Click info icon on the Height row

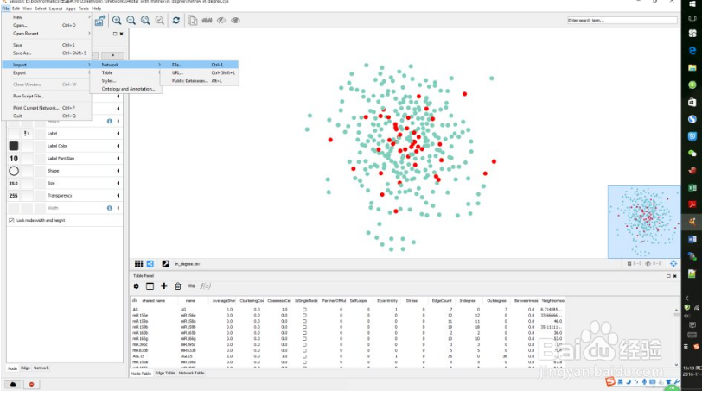(110, 121)
